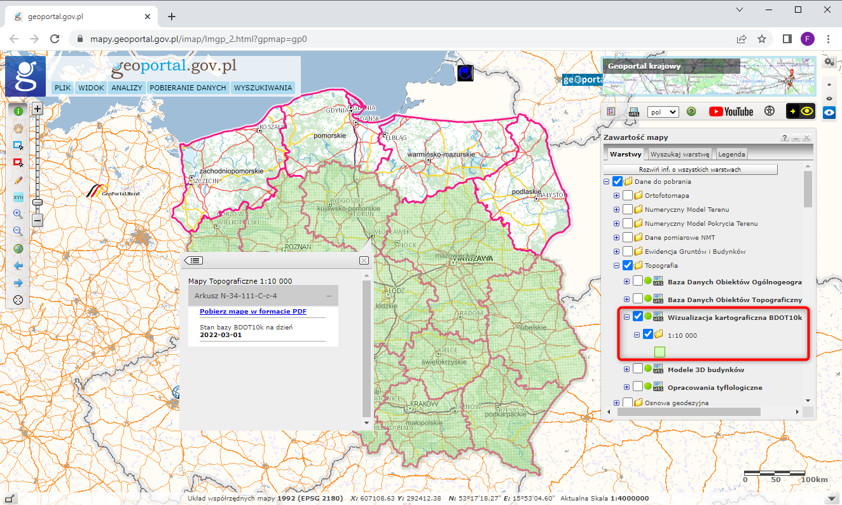
Task: Switch to the Legenda tab
Action: (x=731, y=154)
